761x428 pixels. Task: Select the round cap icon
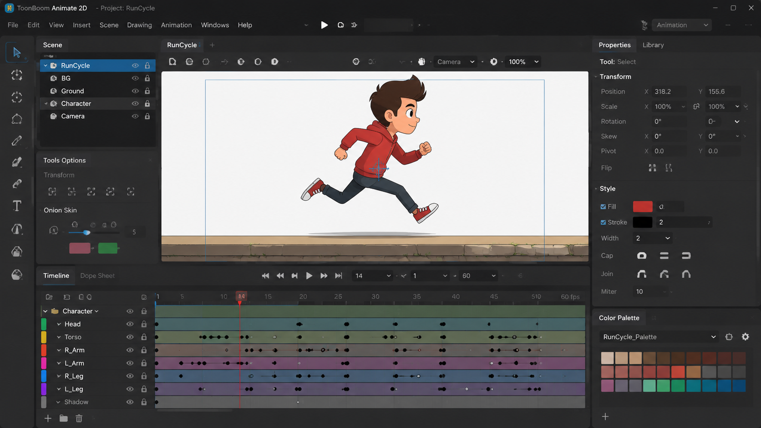click(642, 256)
